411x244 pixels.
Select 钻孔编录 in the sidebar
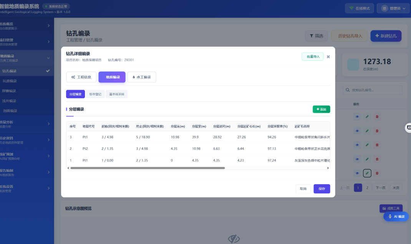(x=26, y=71)
